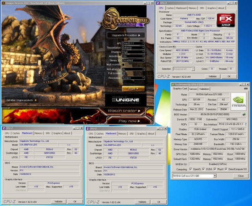The image size is (252, 206).
Task: Click Validate in bottom-left CPU-Z
Action: [58, 201]
